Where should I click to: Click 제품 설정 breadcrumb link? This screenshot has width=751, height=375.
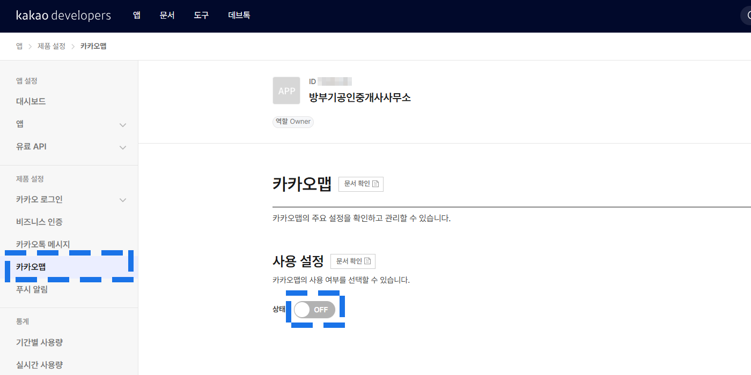[x=51, y=46]
